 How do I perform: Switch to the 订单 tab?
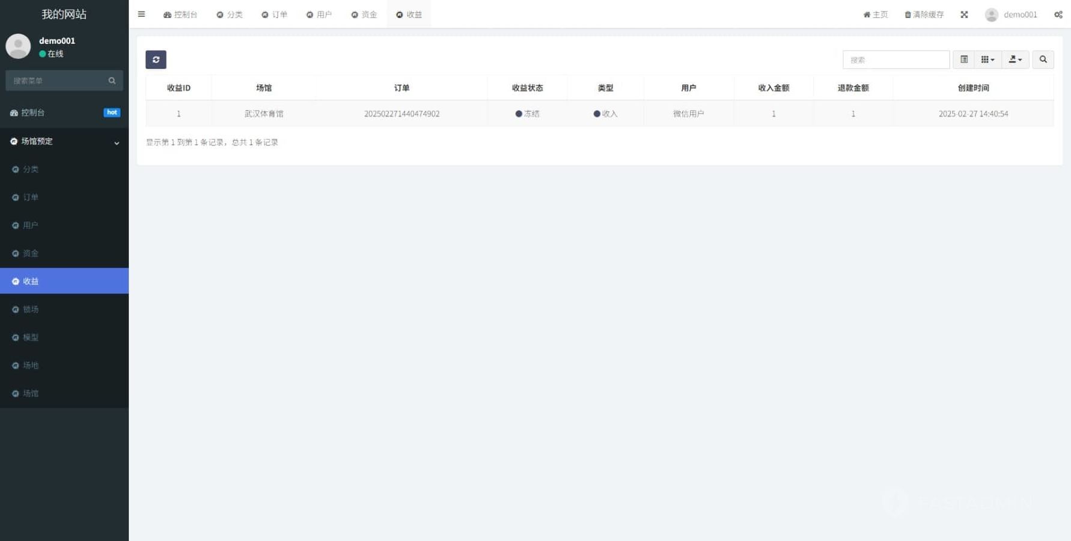(x=274, y=14)
